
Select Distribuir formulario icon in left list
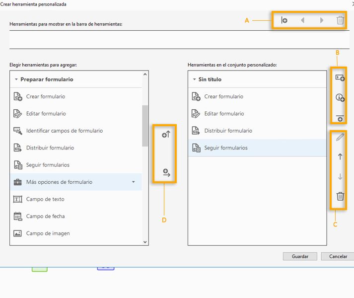tap(17, 148)
